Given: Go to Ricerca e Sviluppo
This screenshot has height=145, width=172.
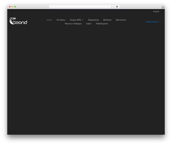Looking at the screenshot, I should [73, 24].
